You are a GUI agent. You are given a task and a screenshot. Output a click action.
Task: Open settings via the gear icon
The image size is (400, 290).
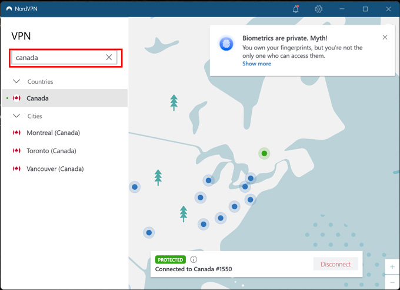[319, 9]
